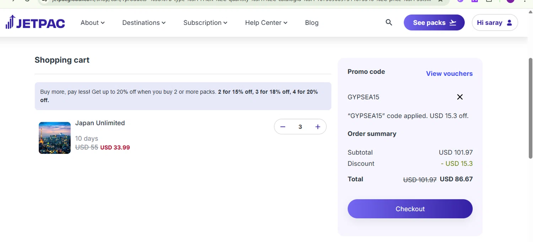Select the 10 days duration text

(86, 139)
